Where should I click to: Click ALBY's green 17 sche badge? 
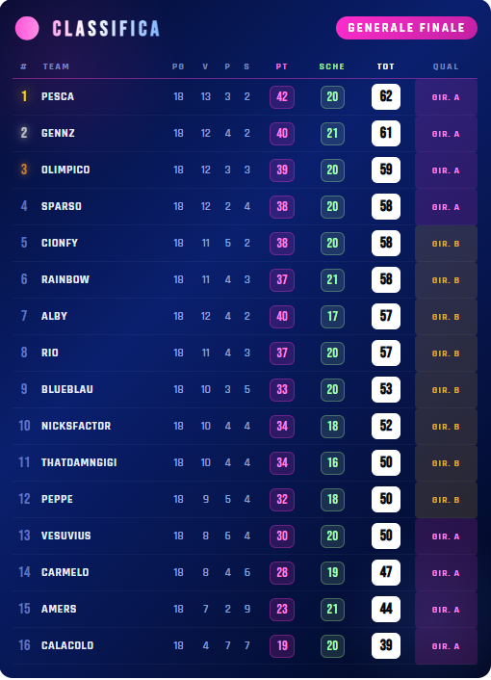point(332,316)
